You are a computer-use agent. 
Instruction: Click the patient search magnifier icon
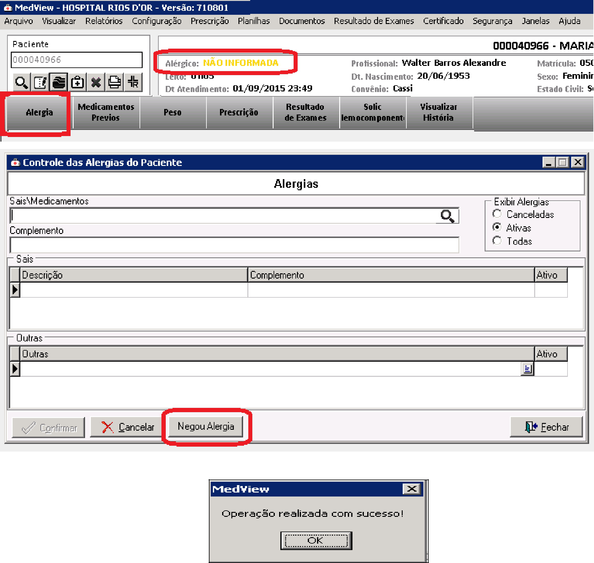pyautogui.click(x=22, y=82)
